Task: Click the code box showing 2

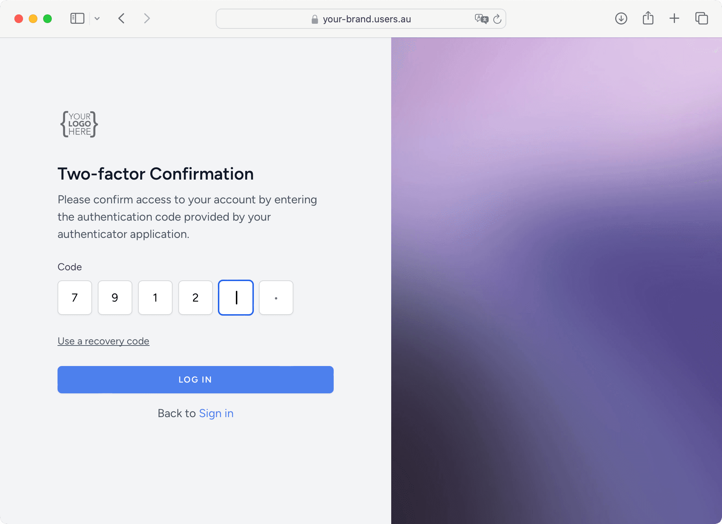Action: [195, 298]
